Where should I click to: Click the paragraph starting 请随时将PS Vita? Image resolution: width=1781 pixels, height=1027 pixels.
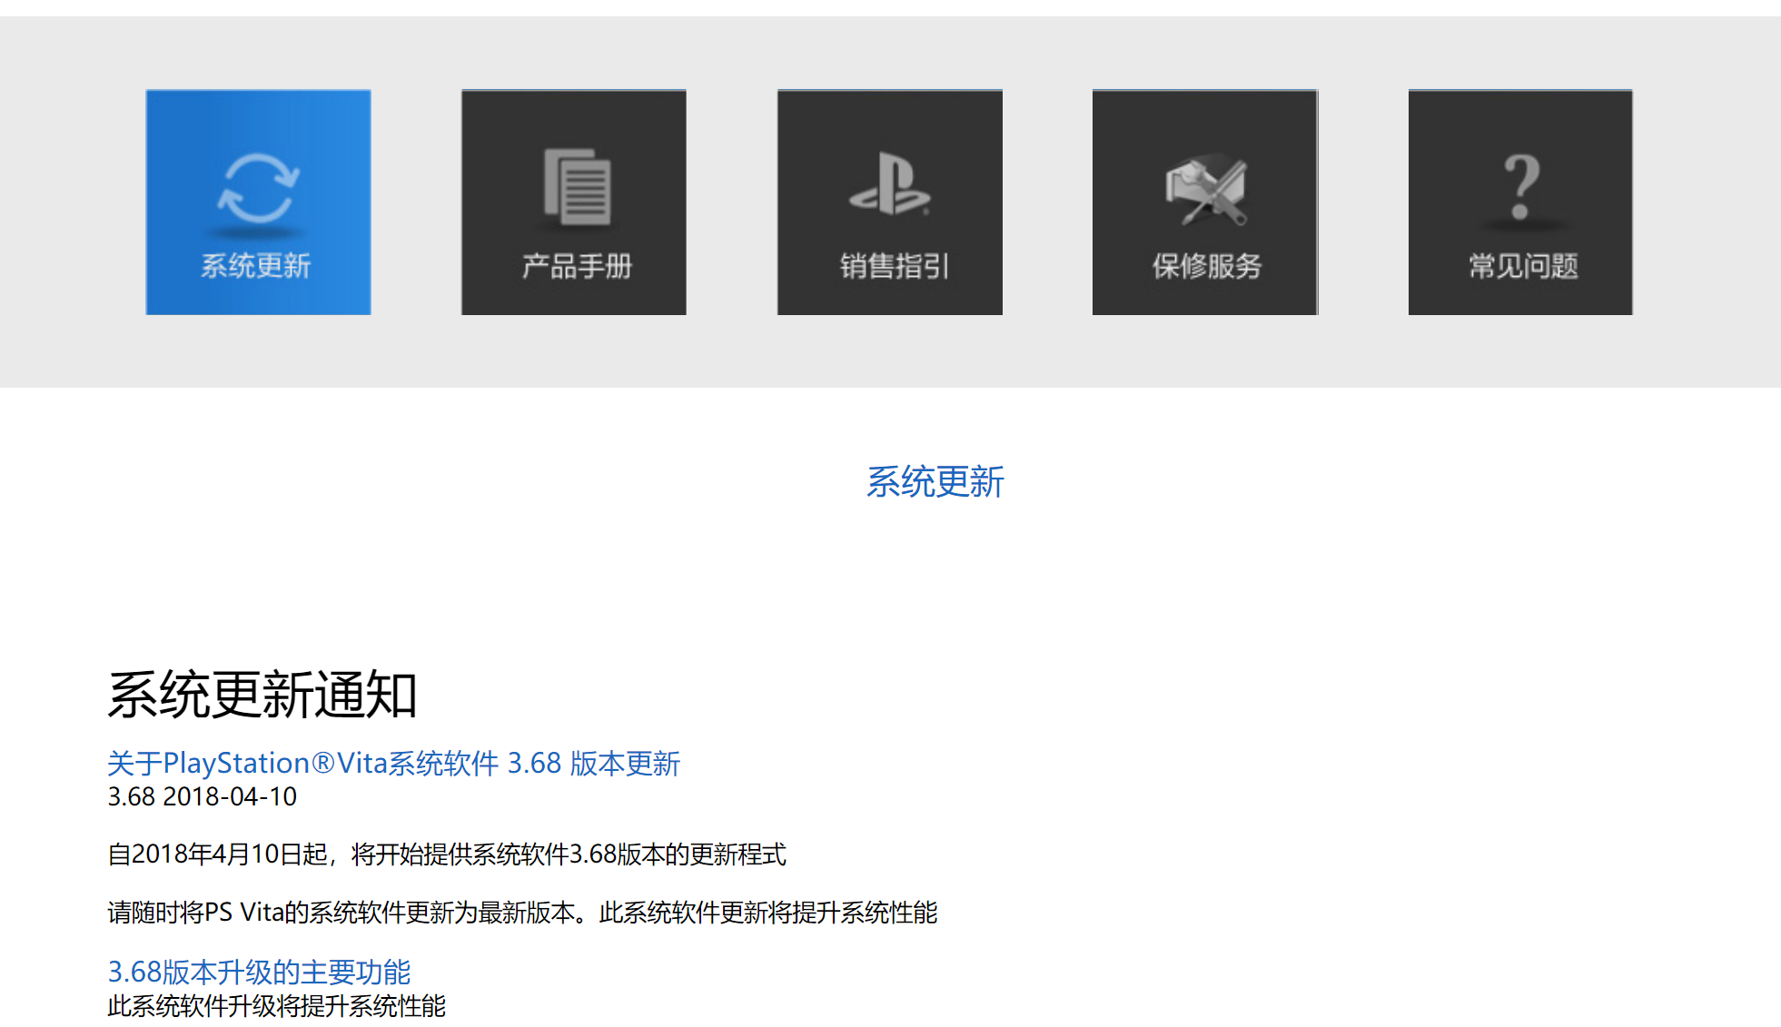click(x=521, y=913)
